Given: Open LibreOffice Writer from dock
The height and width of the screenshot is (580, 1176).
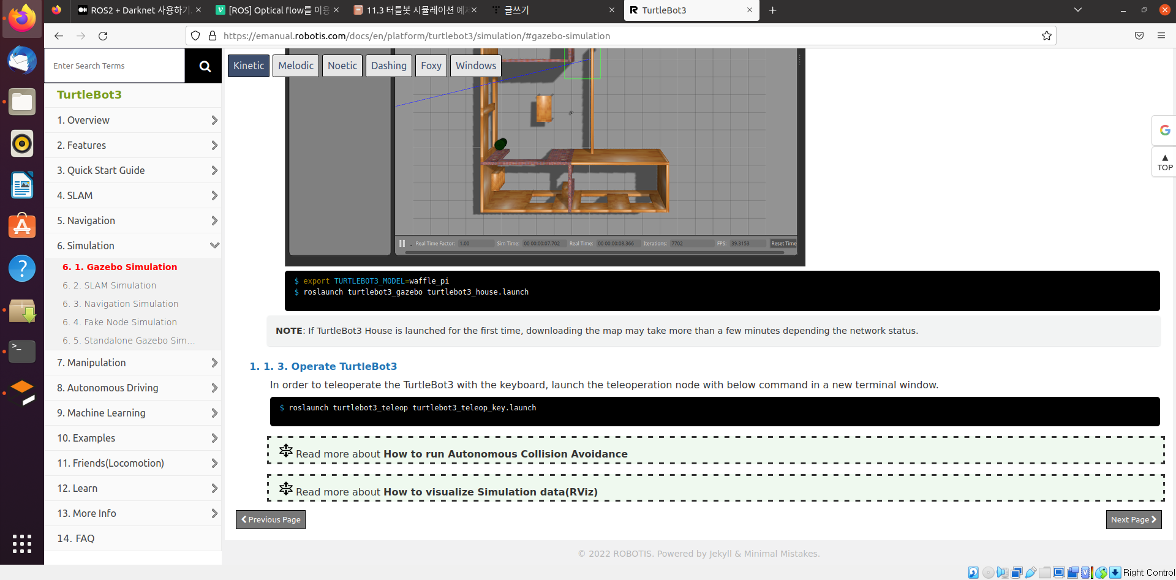Looking at the screenshot, I should [22, 185].
